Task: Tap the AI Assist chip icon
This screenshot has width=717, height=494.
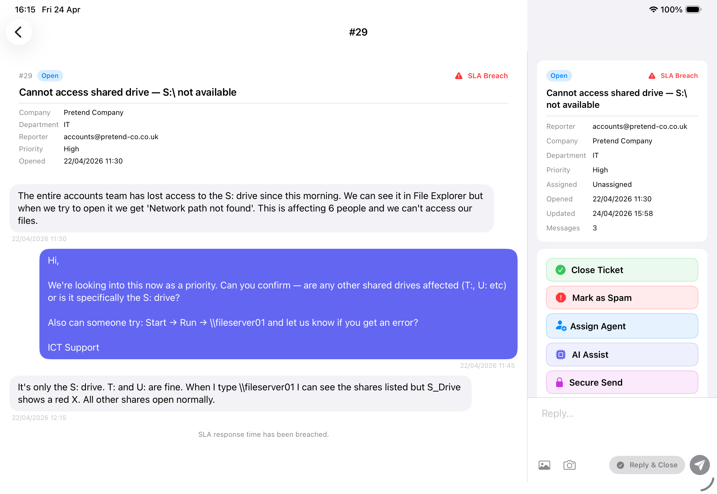Action: 561,355
